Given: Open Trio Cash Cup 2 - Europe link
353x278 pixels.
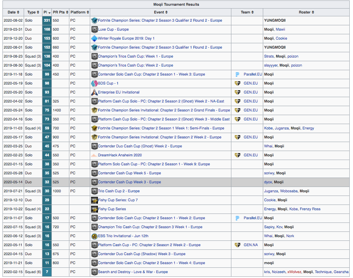Looking at the screenshot, I should coord(119,191).
